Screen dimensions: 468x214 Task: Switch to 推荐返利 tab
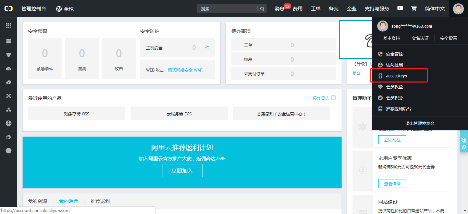(100, 201)
